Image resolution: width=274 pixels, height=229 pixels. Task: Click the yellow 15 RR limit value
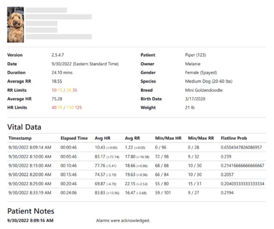[60, 90]
